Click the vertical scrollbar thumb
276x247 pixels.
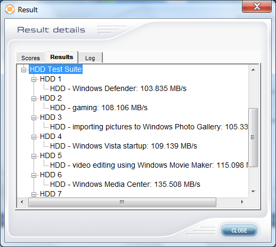click(x=253, y=138)
